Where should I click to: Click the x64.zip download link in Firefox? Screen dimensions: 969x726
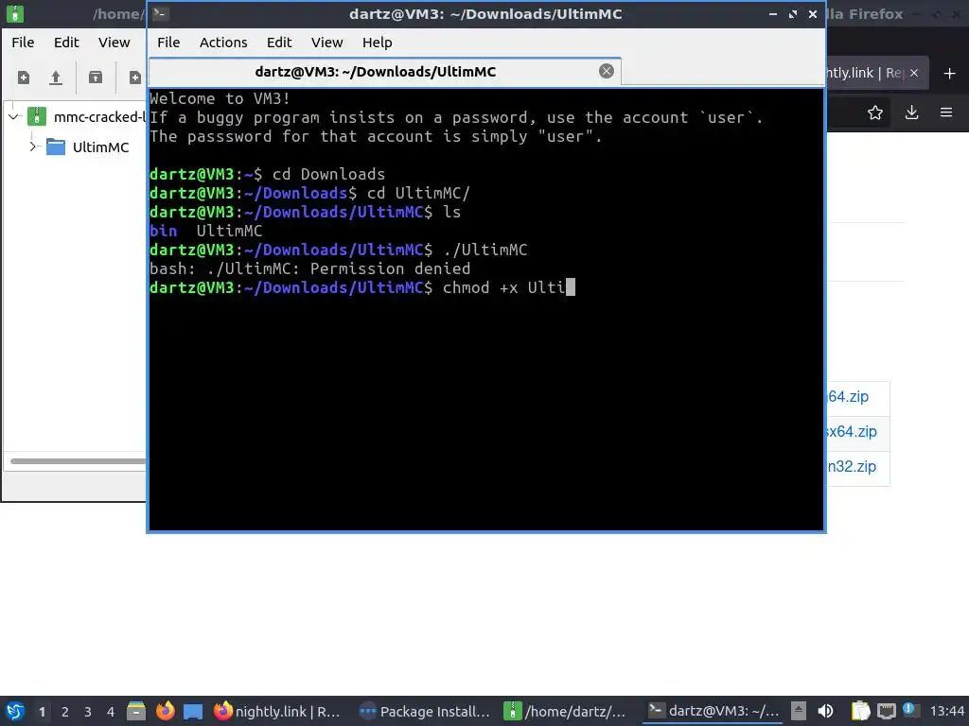(x=853, y=431)
